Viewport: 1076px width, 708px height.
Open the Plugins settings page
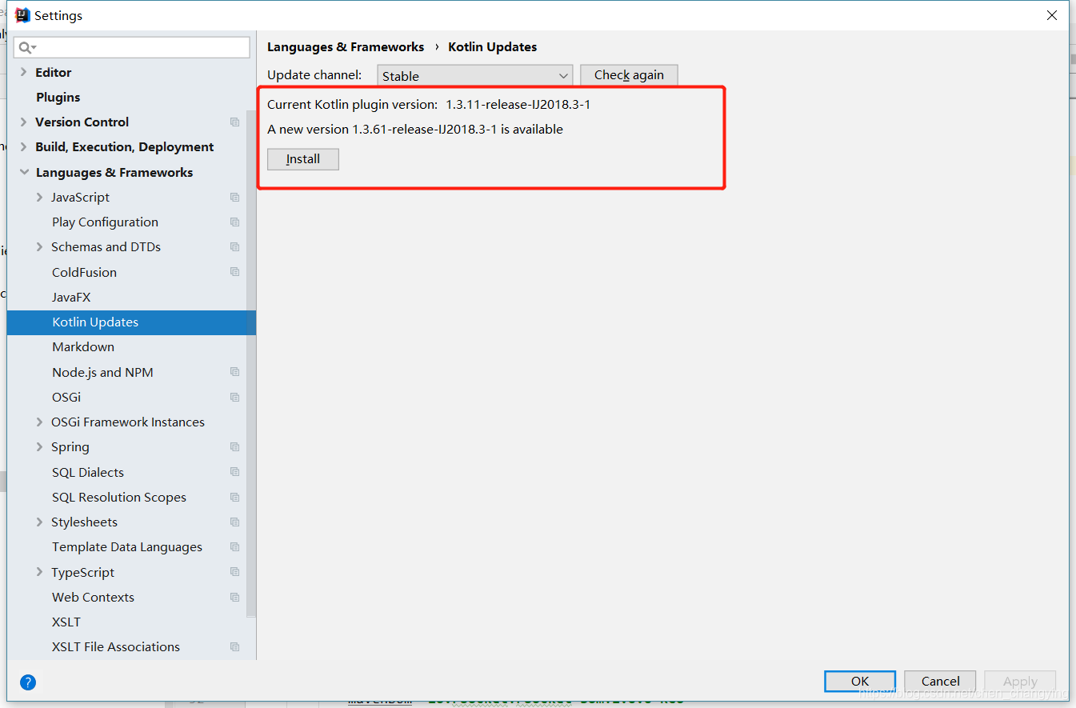(x=58, y=98)
